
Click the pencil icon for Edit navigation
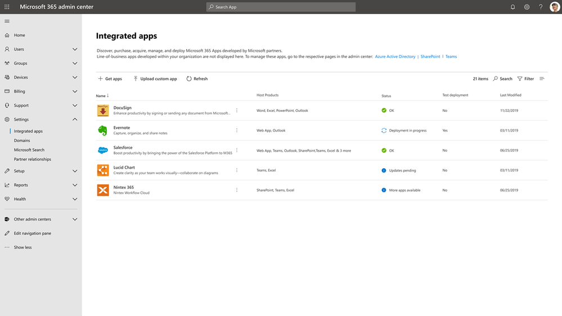pyautogui.click(x=7, y=233)
